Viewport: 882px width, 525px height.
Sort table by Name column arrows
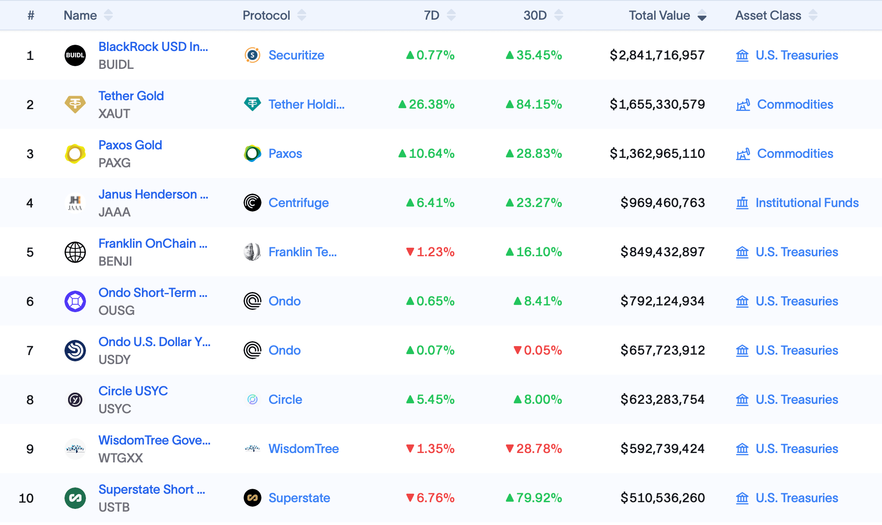point(108,16)
